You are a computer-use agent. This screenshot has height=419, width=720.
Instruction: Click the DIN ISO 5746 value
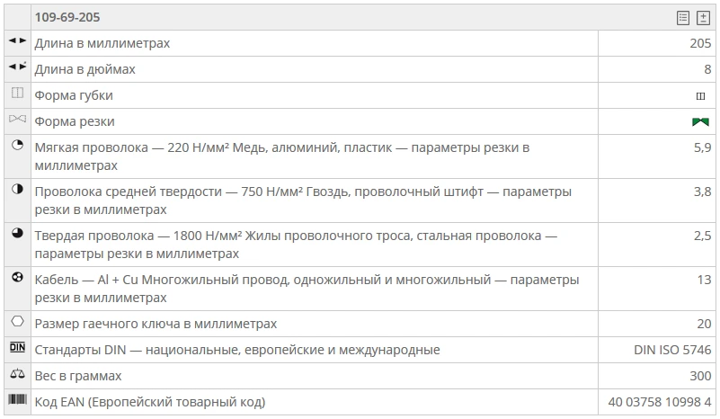[x=672, y=350]
